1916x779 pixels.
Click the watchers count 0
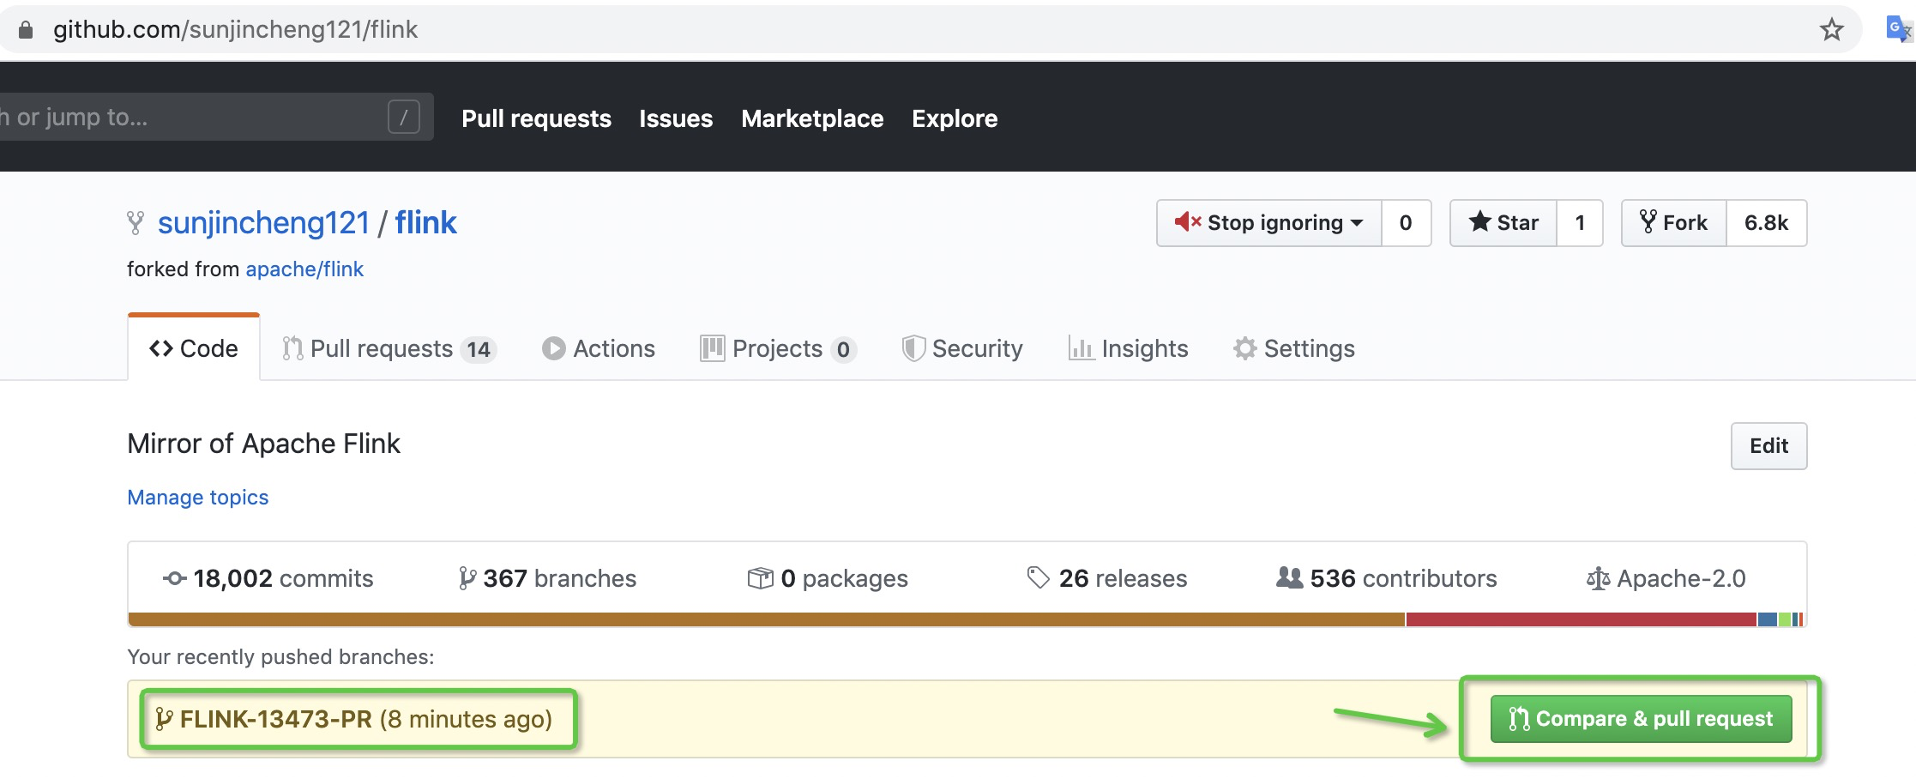(1406, 223)
